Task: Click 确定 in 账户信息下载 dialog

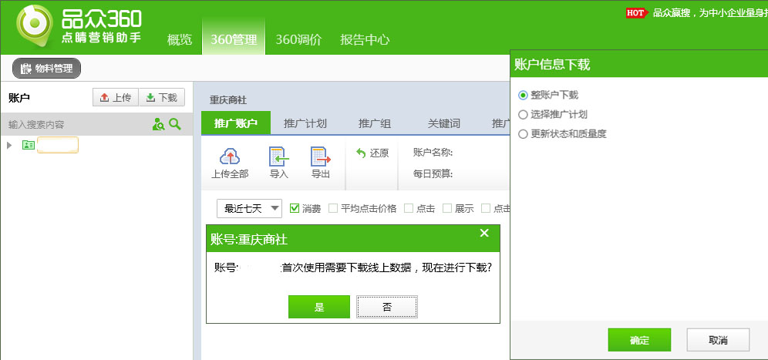Action: [639, 340]
